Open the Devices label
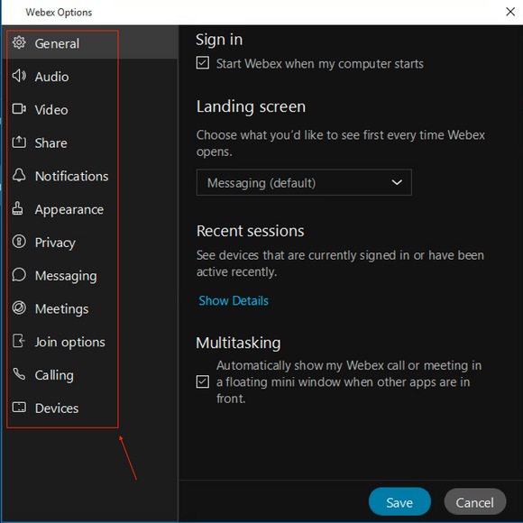This screenshot has width=523, height=523. [x=57, y=408]
